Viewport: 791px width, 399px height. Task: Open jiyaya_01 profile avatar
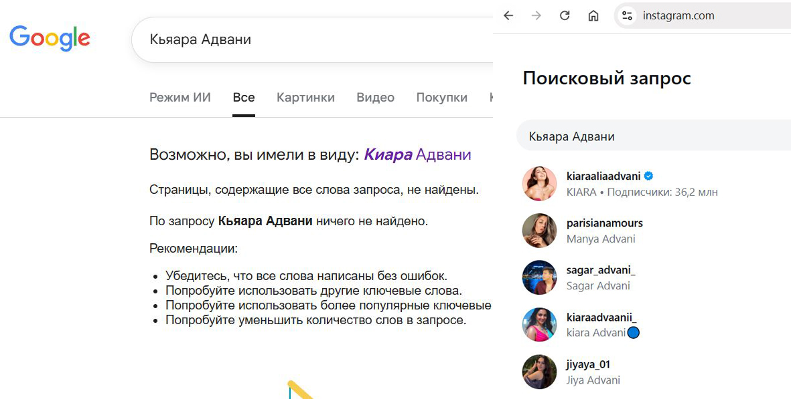pos(539,372)
